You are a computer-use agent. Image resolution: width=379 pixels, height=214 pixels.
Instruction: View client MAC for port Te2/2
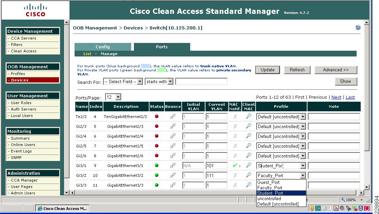coord(248,116)
